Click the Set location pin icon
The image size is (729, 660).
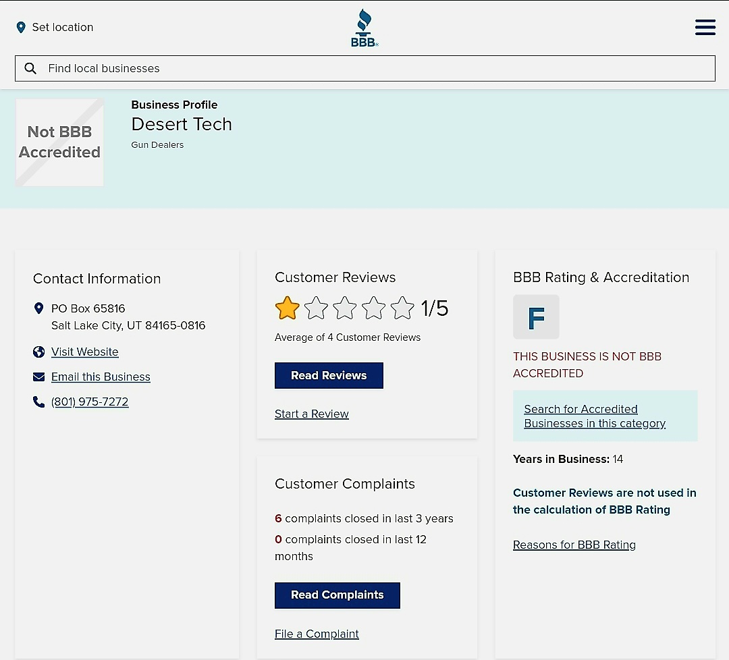[x=21, y=28]
